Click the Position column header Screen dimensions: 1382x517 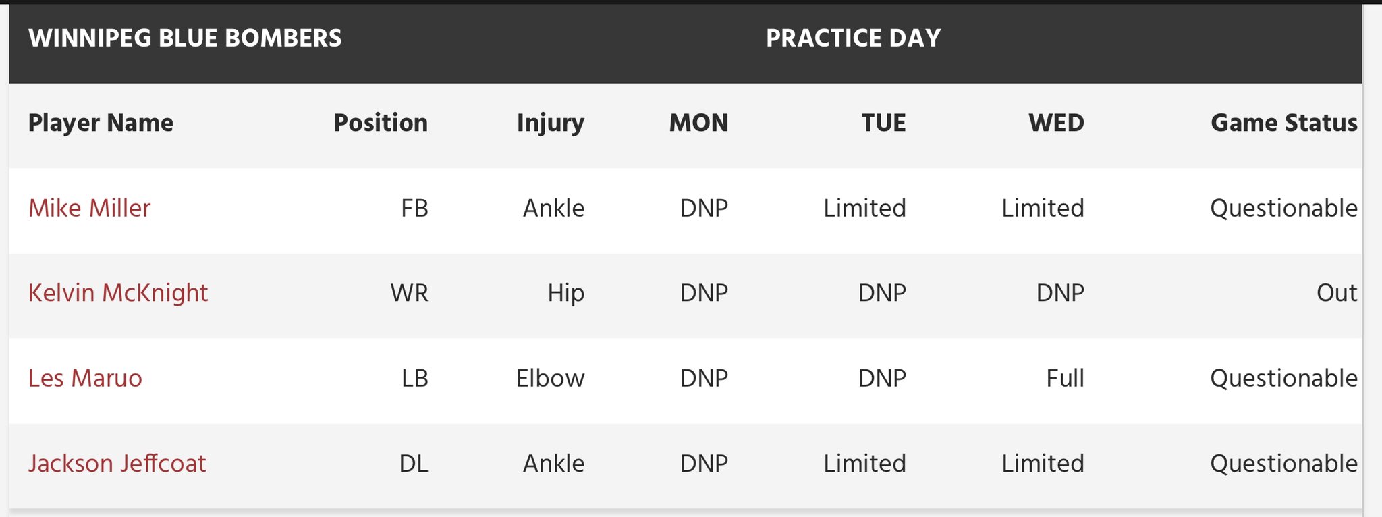coord(381,123)
